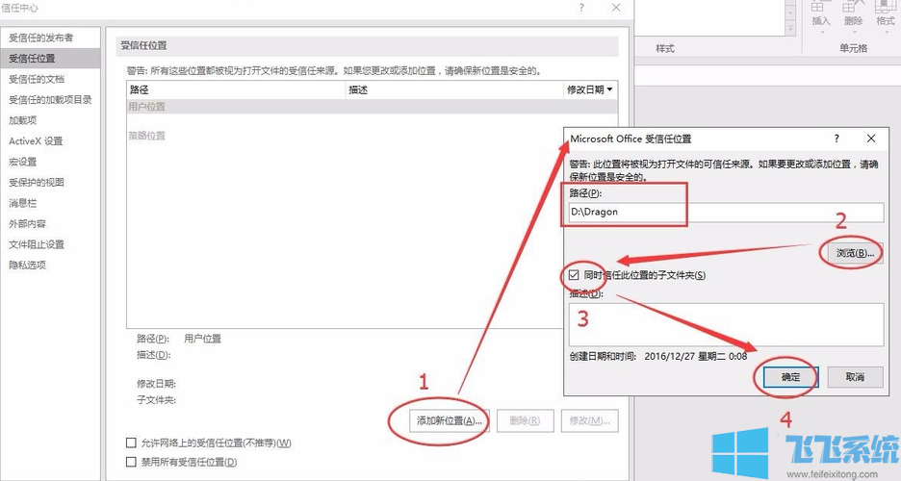This screenshot has width=901, height=481.
Task: Click help icon in 信任中心 title bar
Action: (581, 8)
